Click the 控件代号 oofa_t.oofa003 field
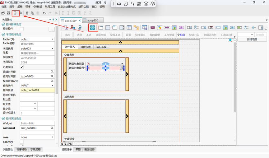Image resolution: width=269 pixels, height=158 pixels. click(x=37, y=90)
